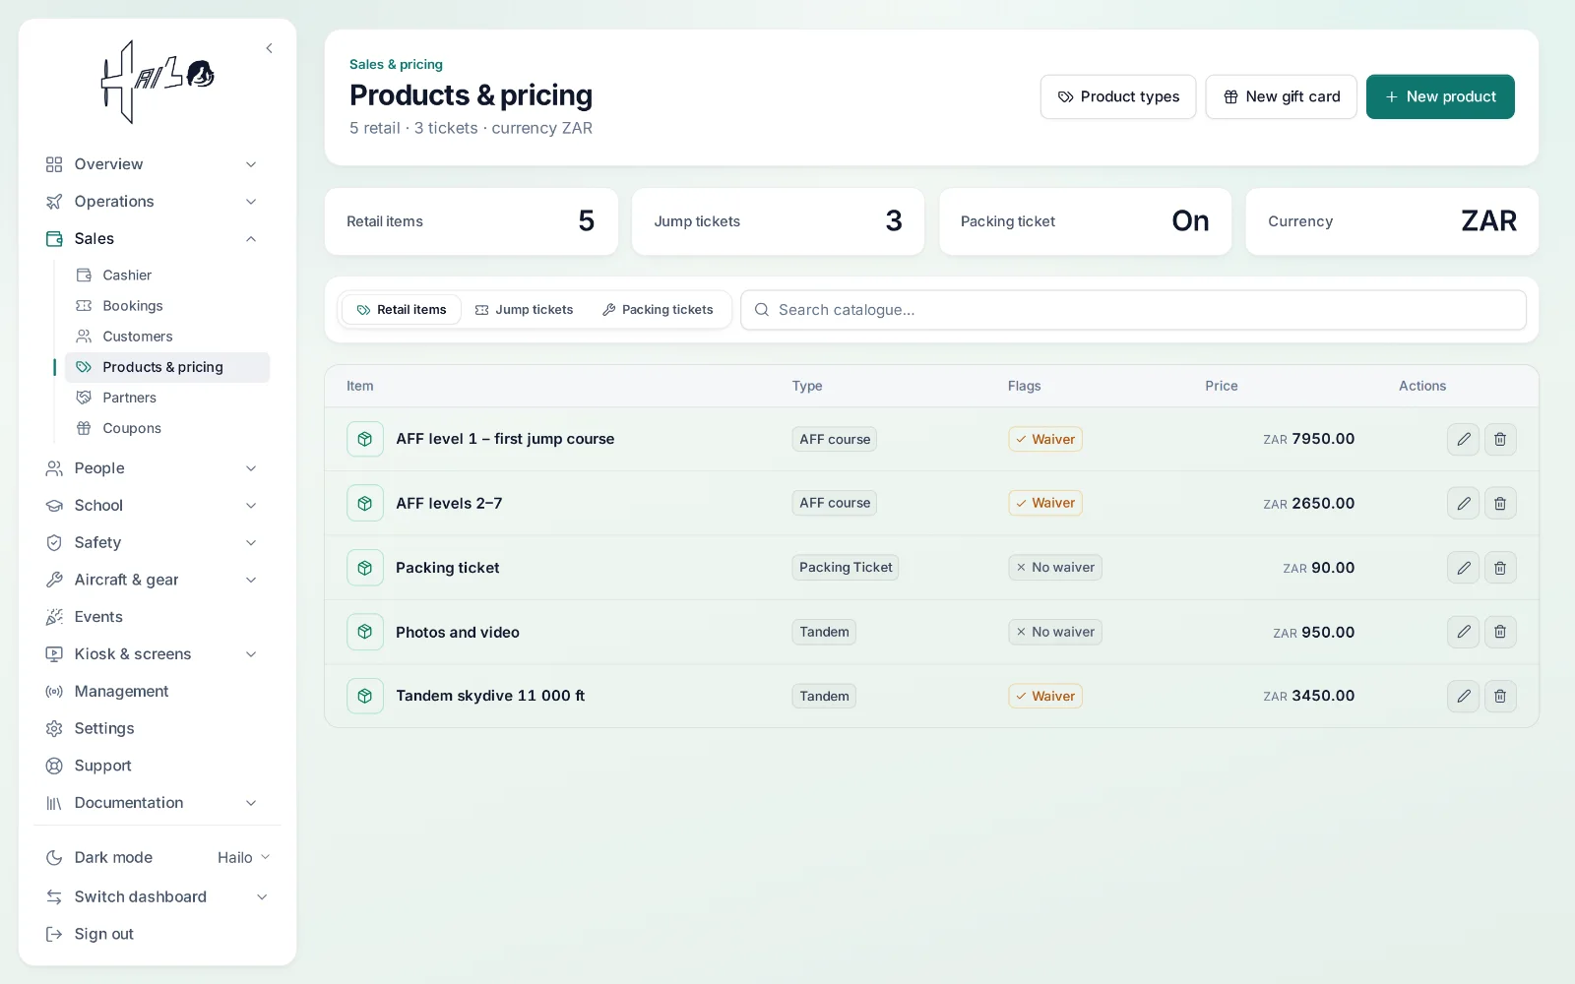Click the Hailo logo in the sidebar
The width and height of the screenshot is (1575, 984).
(x=157, y=82)
